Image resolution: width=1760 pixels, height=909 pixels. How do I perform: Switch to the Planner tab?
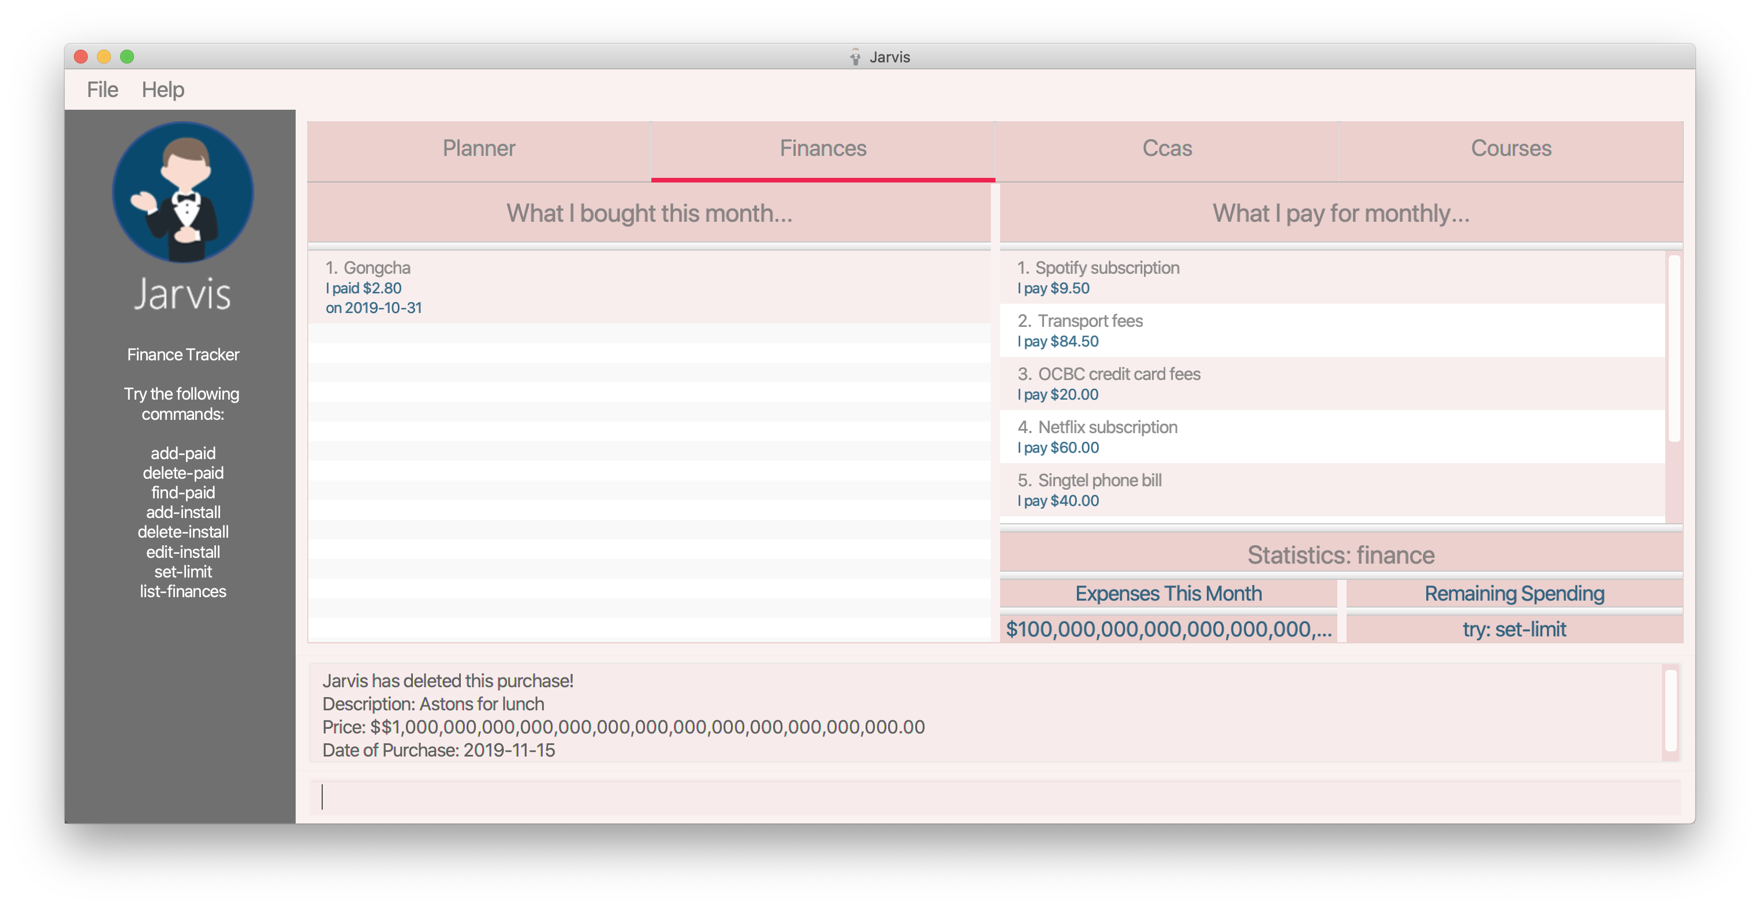(478, 149)
